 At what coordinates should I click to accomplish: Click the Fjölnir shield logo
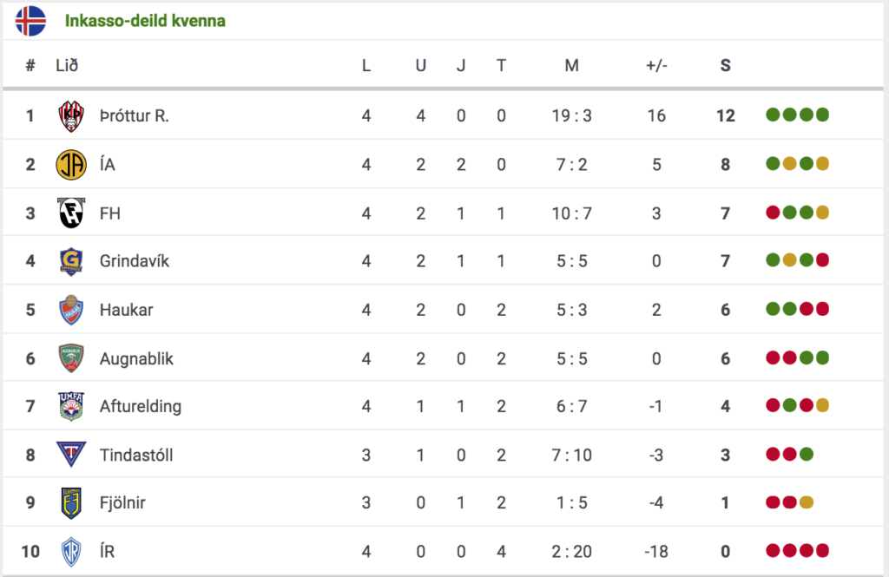pyautogui.click(x=71, y=503)
